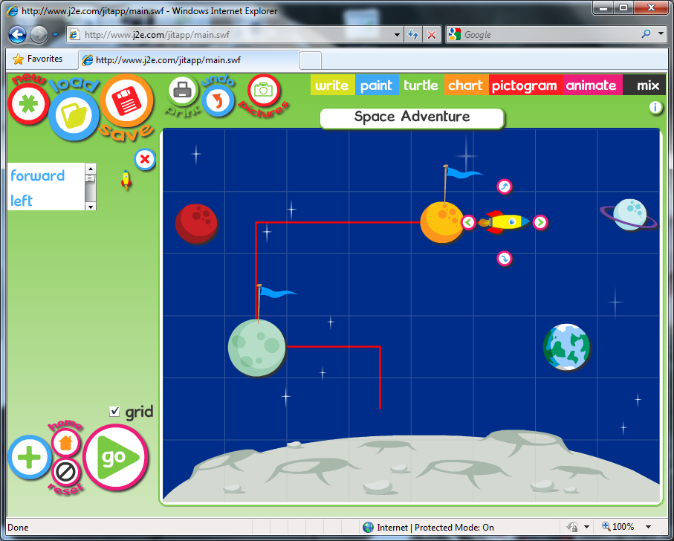Switch to the pictogram tab
This screenshot has width=674, height=541.
tap(524, 85)
